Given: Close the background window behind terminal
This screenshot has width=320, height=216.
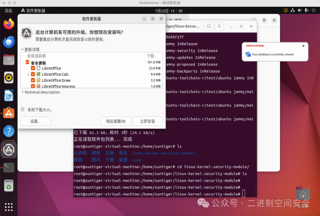Looking at the screenshot, I should pyautogui.click(x=274, y=20).
